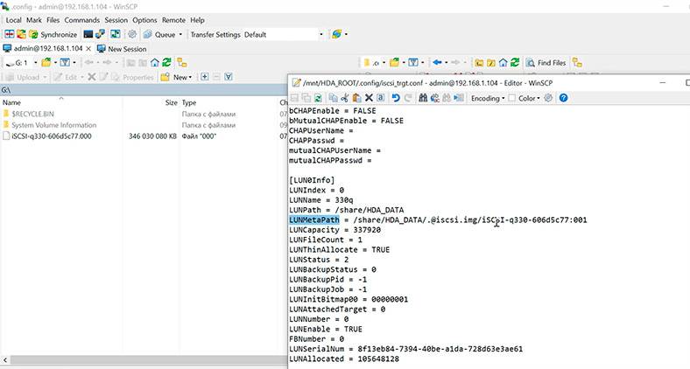690x369 pixels.
Task: Open in PuTTY icon
Action: 101,34
